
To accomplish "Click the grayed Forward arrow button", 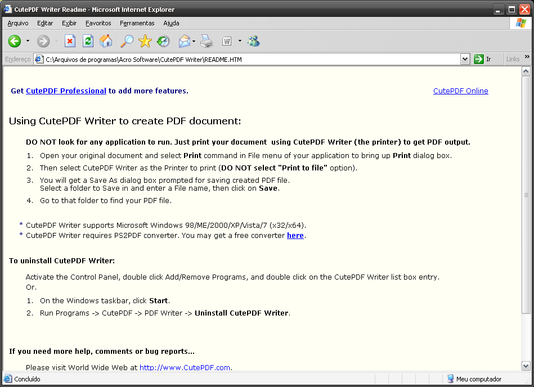I will pos(43,41).
